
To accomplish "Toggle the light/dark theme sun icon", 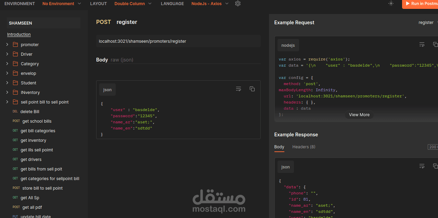I will coord(391,3).
